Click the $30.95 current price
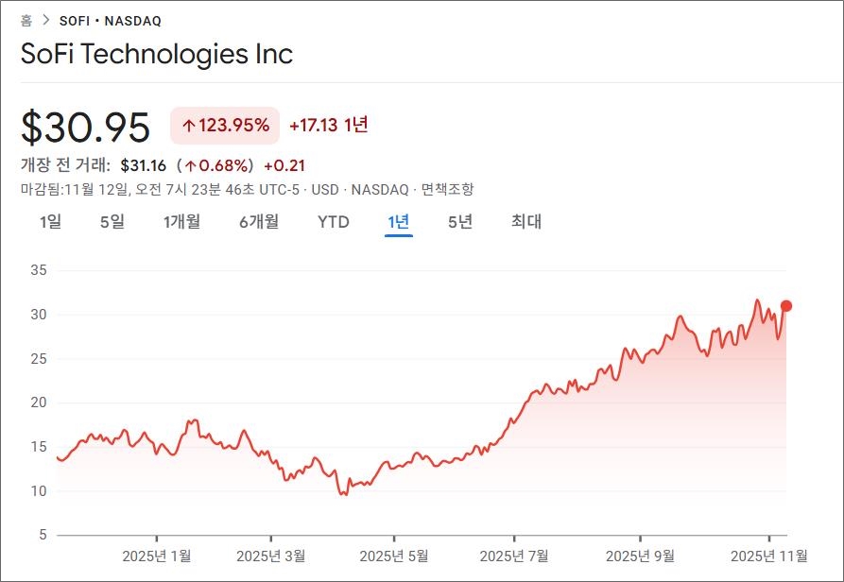The height and width of the screenshot is (582, 844). 86,127
